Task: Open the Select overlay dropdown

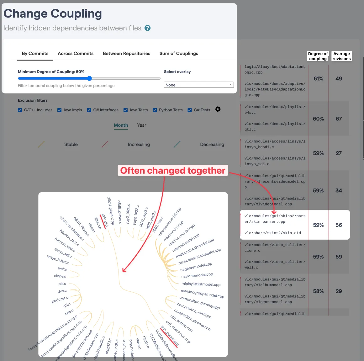Action: pyautogui.click(x=199, y=85)
